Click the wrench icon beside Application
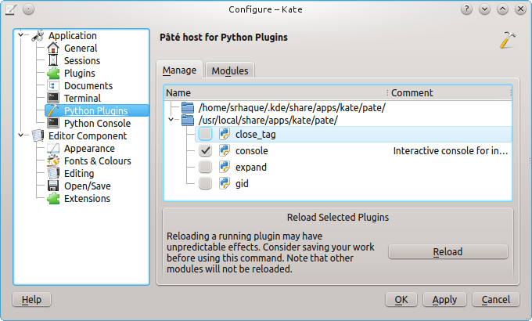 point(38,36)
